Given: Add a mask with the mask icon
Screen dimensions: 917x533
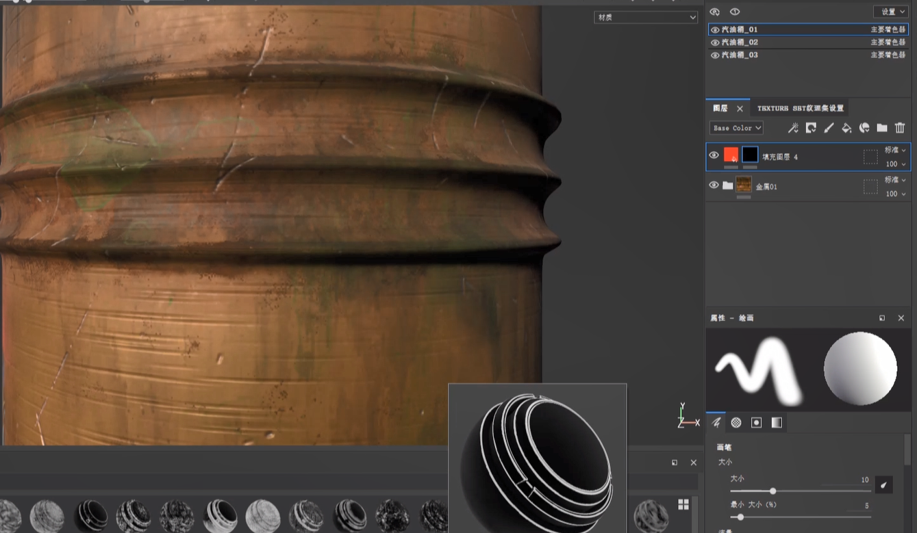Looking at the screenshot, I should (x=811, y=128).
